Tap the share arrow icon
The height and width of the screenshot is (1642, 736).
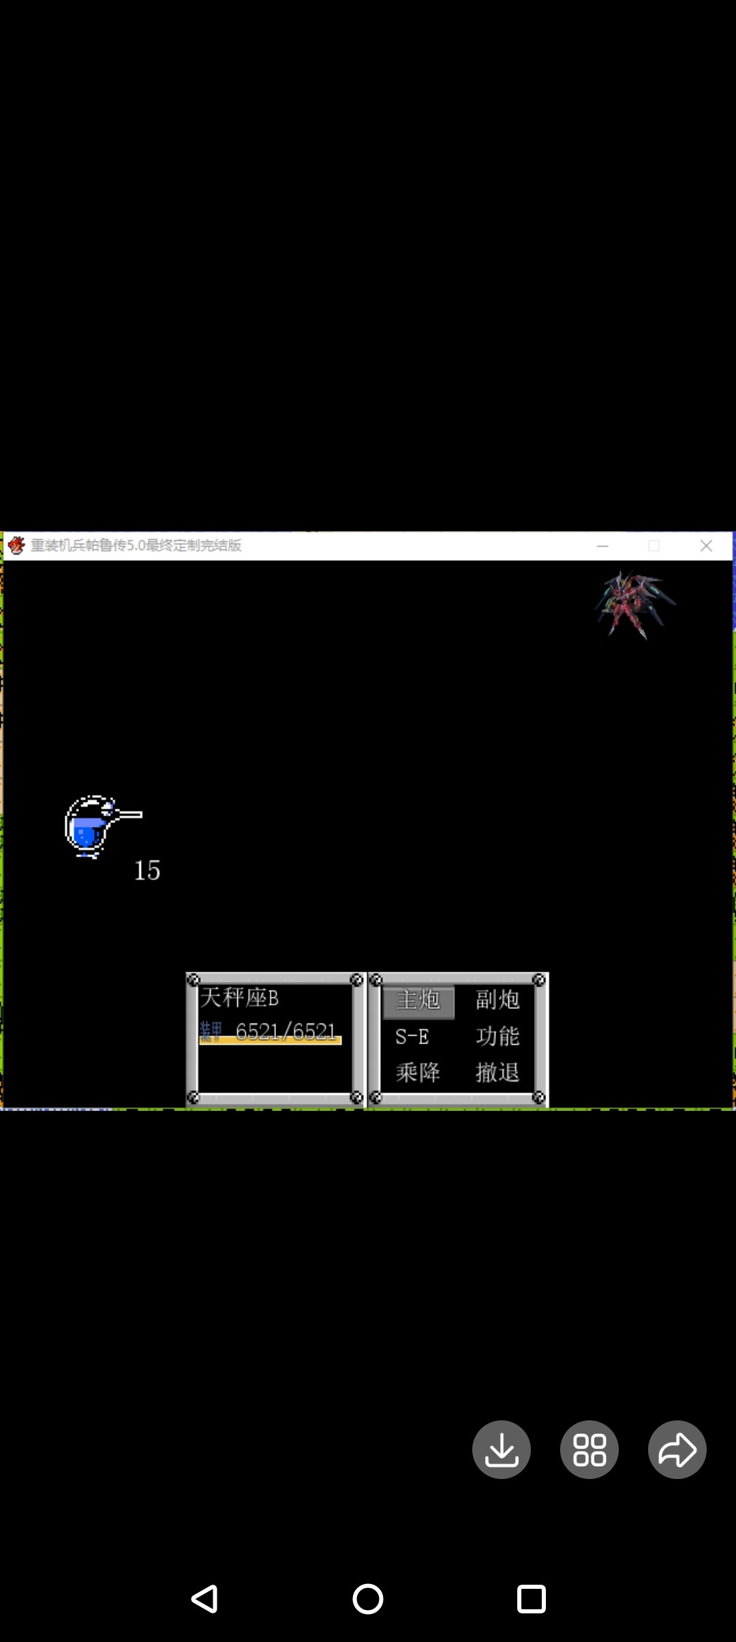[x=677, y=1450]
